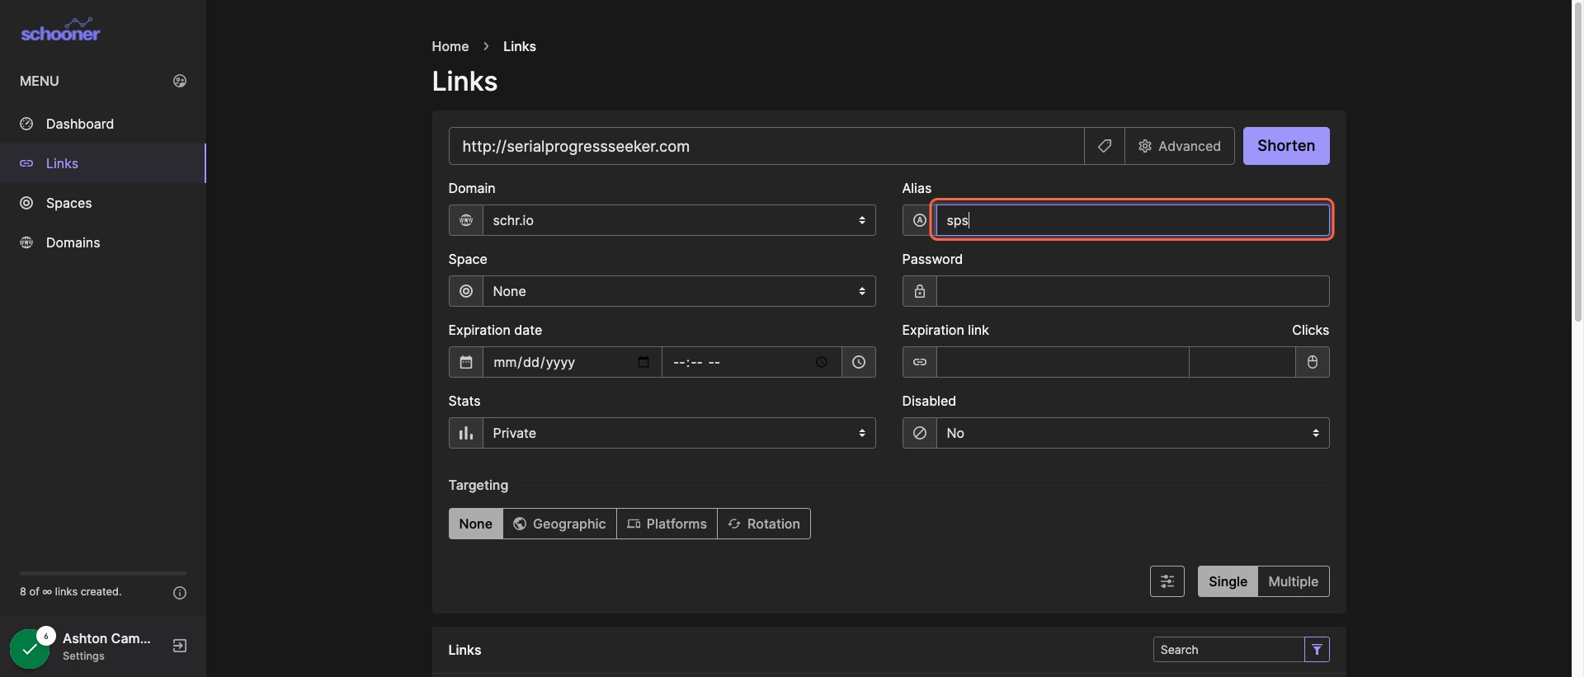The image size is (1584, 677).
Task: Click the chain link icon under Expiration link
Action: click(x=920, y=362)
